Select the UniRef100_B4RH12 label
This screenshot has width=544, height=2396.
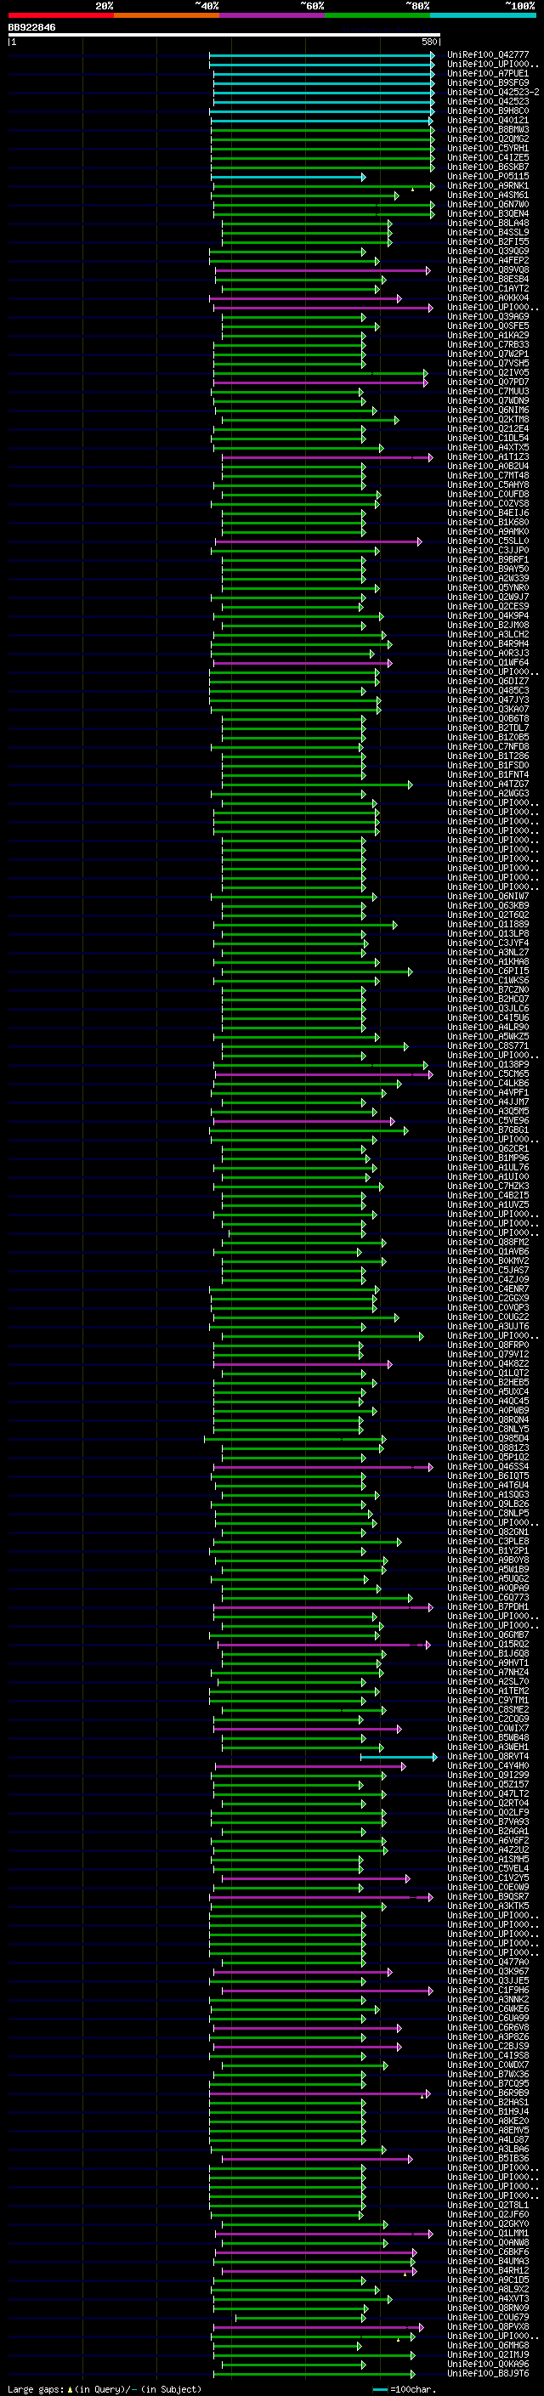click(488, 2270)
